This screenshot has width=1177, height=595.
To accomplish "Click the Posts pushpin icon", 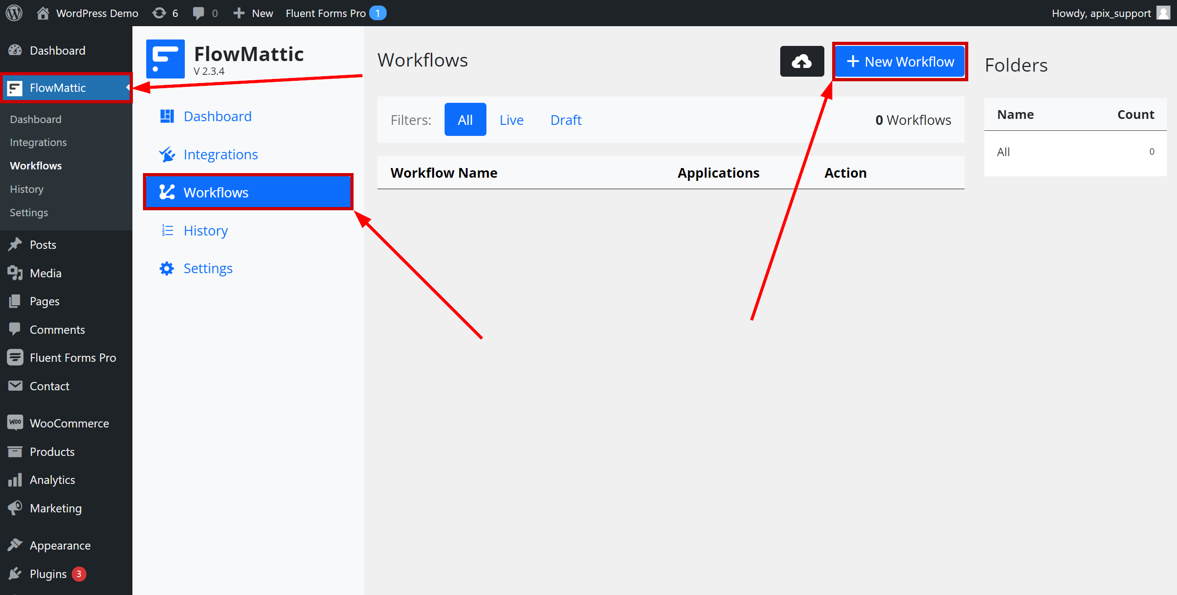I will [15, 244].
